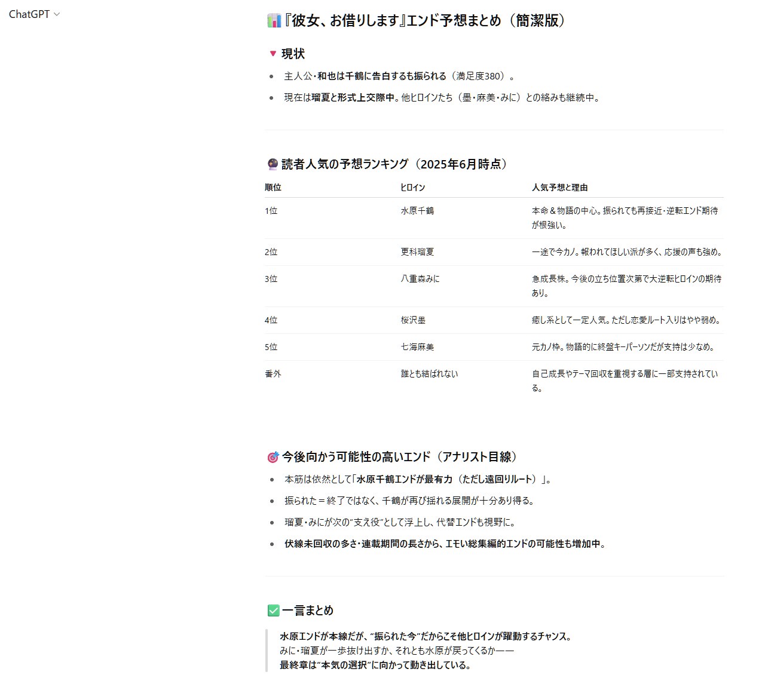Click reason cell starting 元カノ枠

[x=623, y=347]
